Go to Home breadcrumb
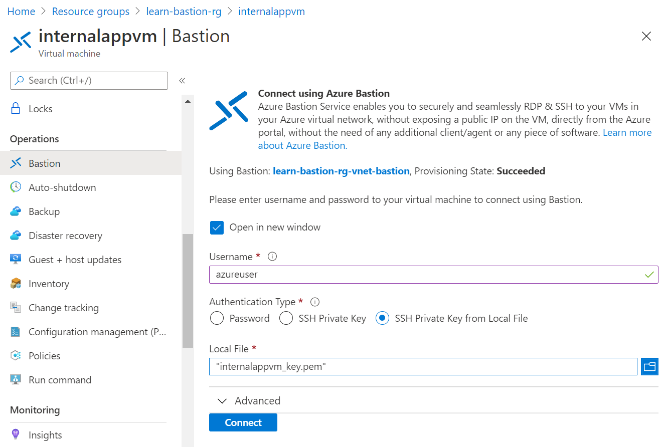 click(21, 12)
